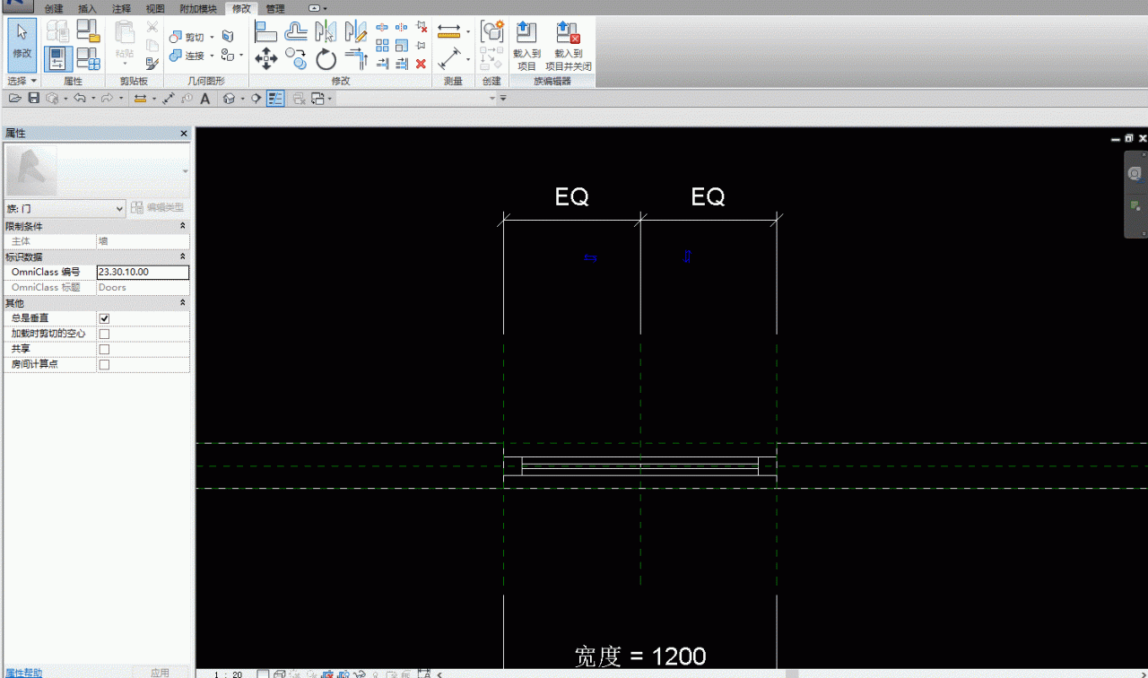This screenshot has height=678, width=1148.
Task: Click 载入到项目 (Load into Project)
Action: click(526, 47)
